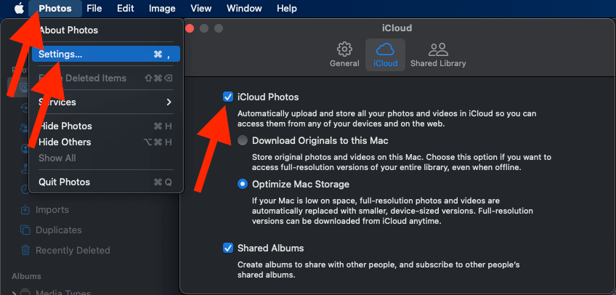
Task: Select Quit Photos menu entry
Action: 65,182
